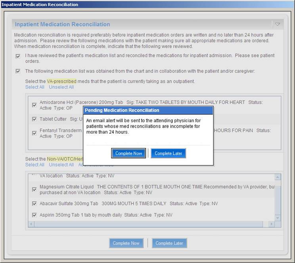Toggle the Abacavir Sulfate 300mg Tab checkbox
295x263 pixels.
34,204
